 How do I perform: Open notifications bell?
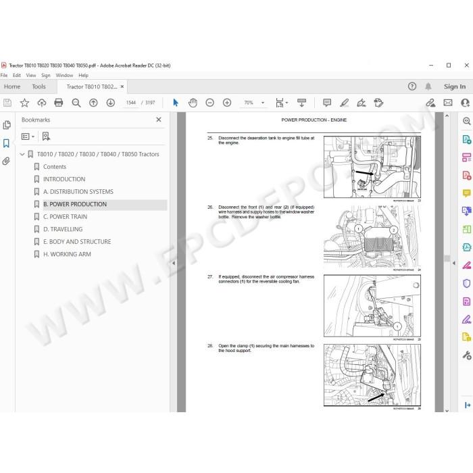(428, 86)
